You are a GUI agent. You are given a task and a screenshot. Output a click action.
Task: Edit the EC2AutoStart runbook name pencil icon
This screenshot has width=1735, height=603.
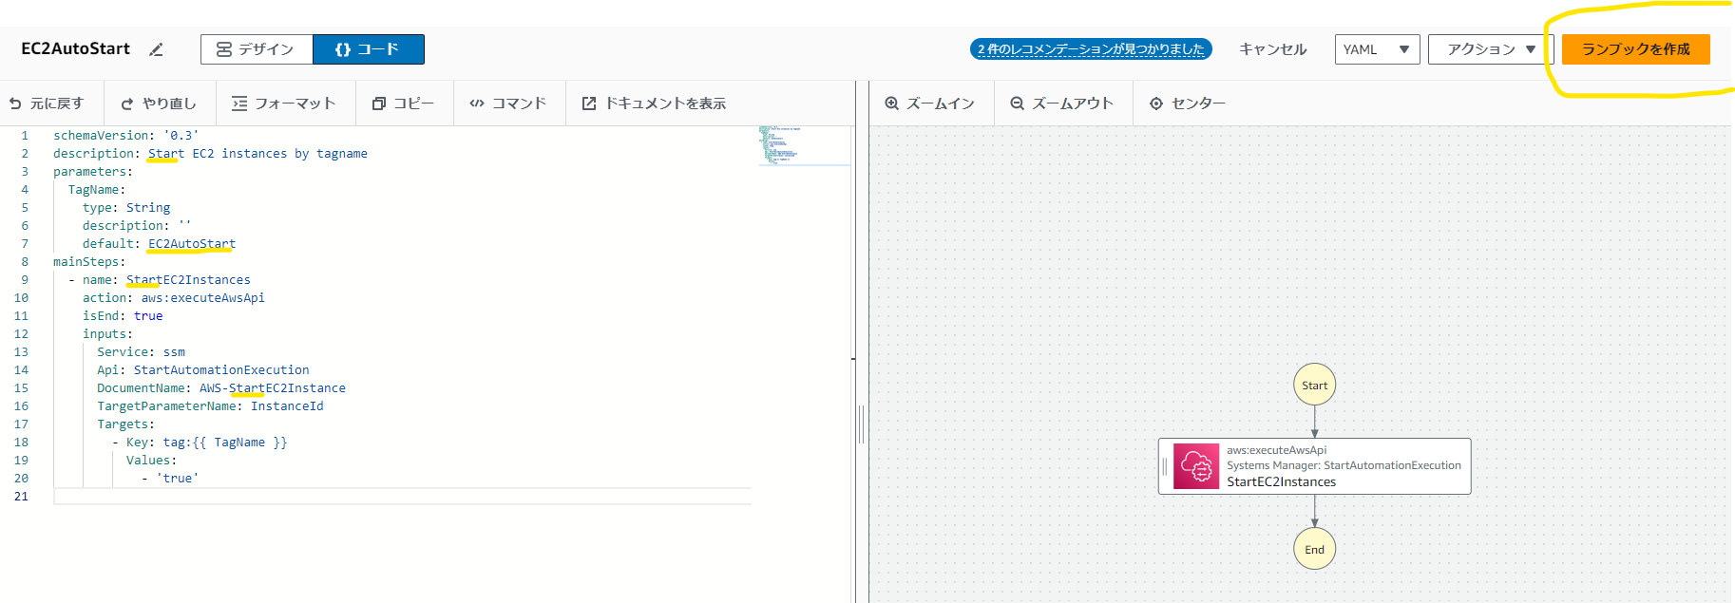(157, 49)
